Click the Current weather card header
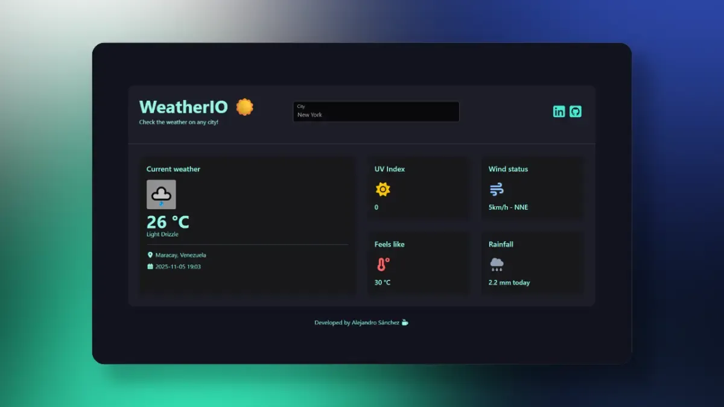The width and height of the screenshot is (724, 407). pos(173,169)
